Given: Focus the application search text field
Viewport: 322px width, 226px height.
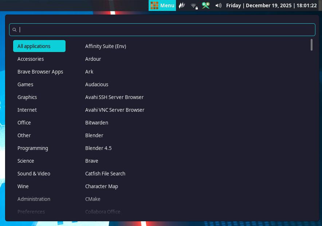Looking at the screenshot, I should tap(164, 30).
